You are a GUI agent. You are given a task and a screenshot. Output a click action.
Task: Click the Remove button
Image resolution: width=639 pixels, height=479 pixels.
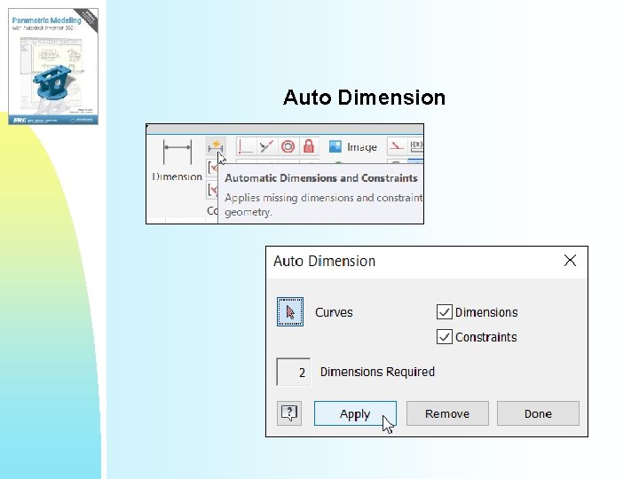tap(447, 413)
